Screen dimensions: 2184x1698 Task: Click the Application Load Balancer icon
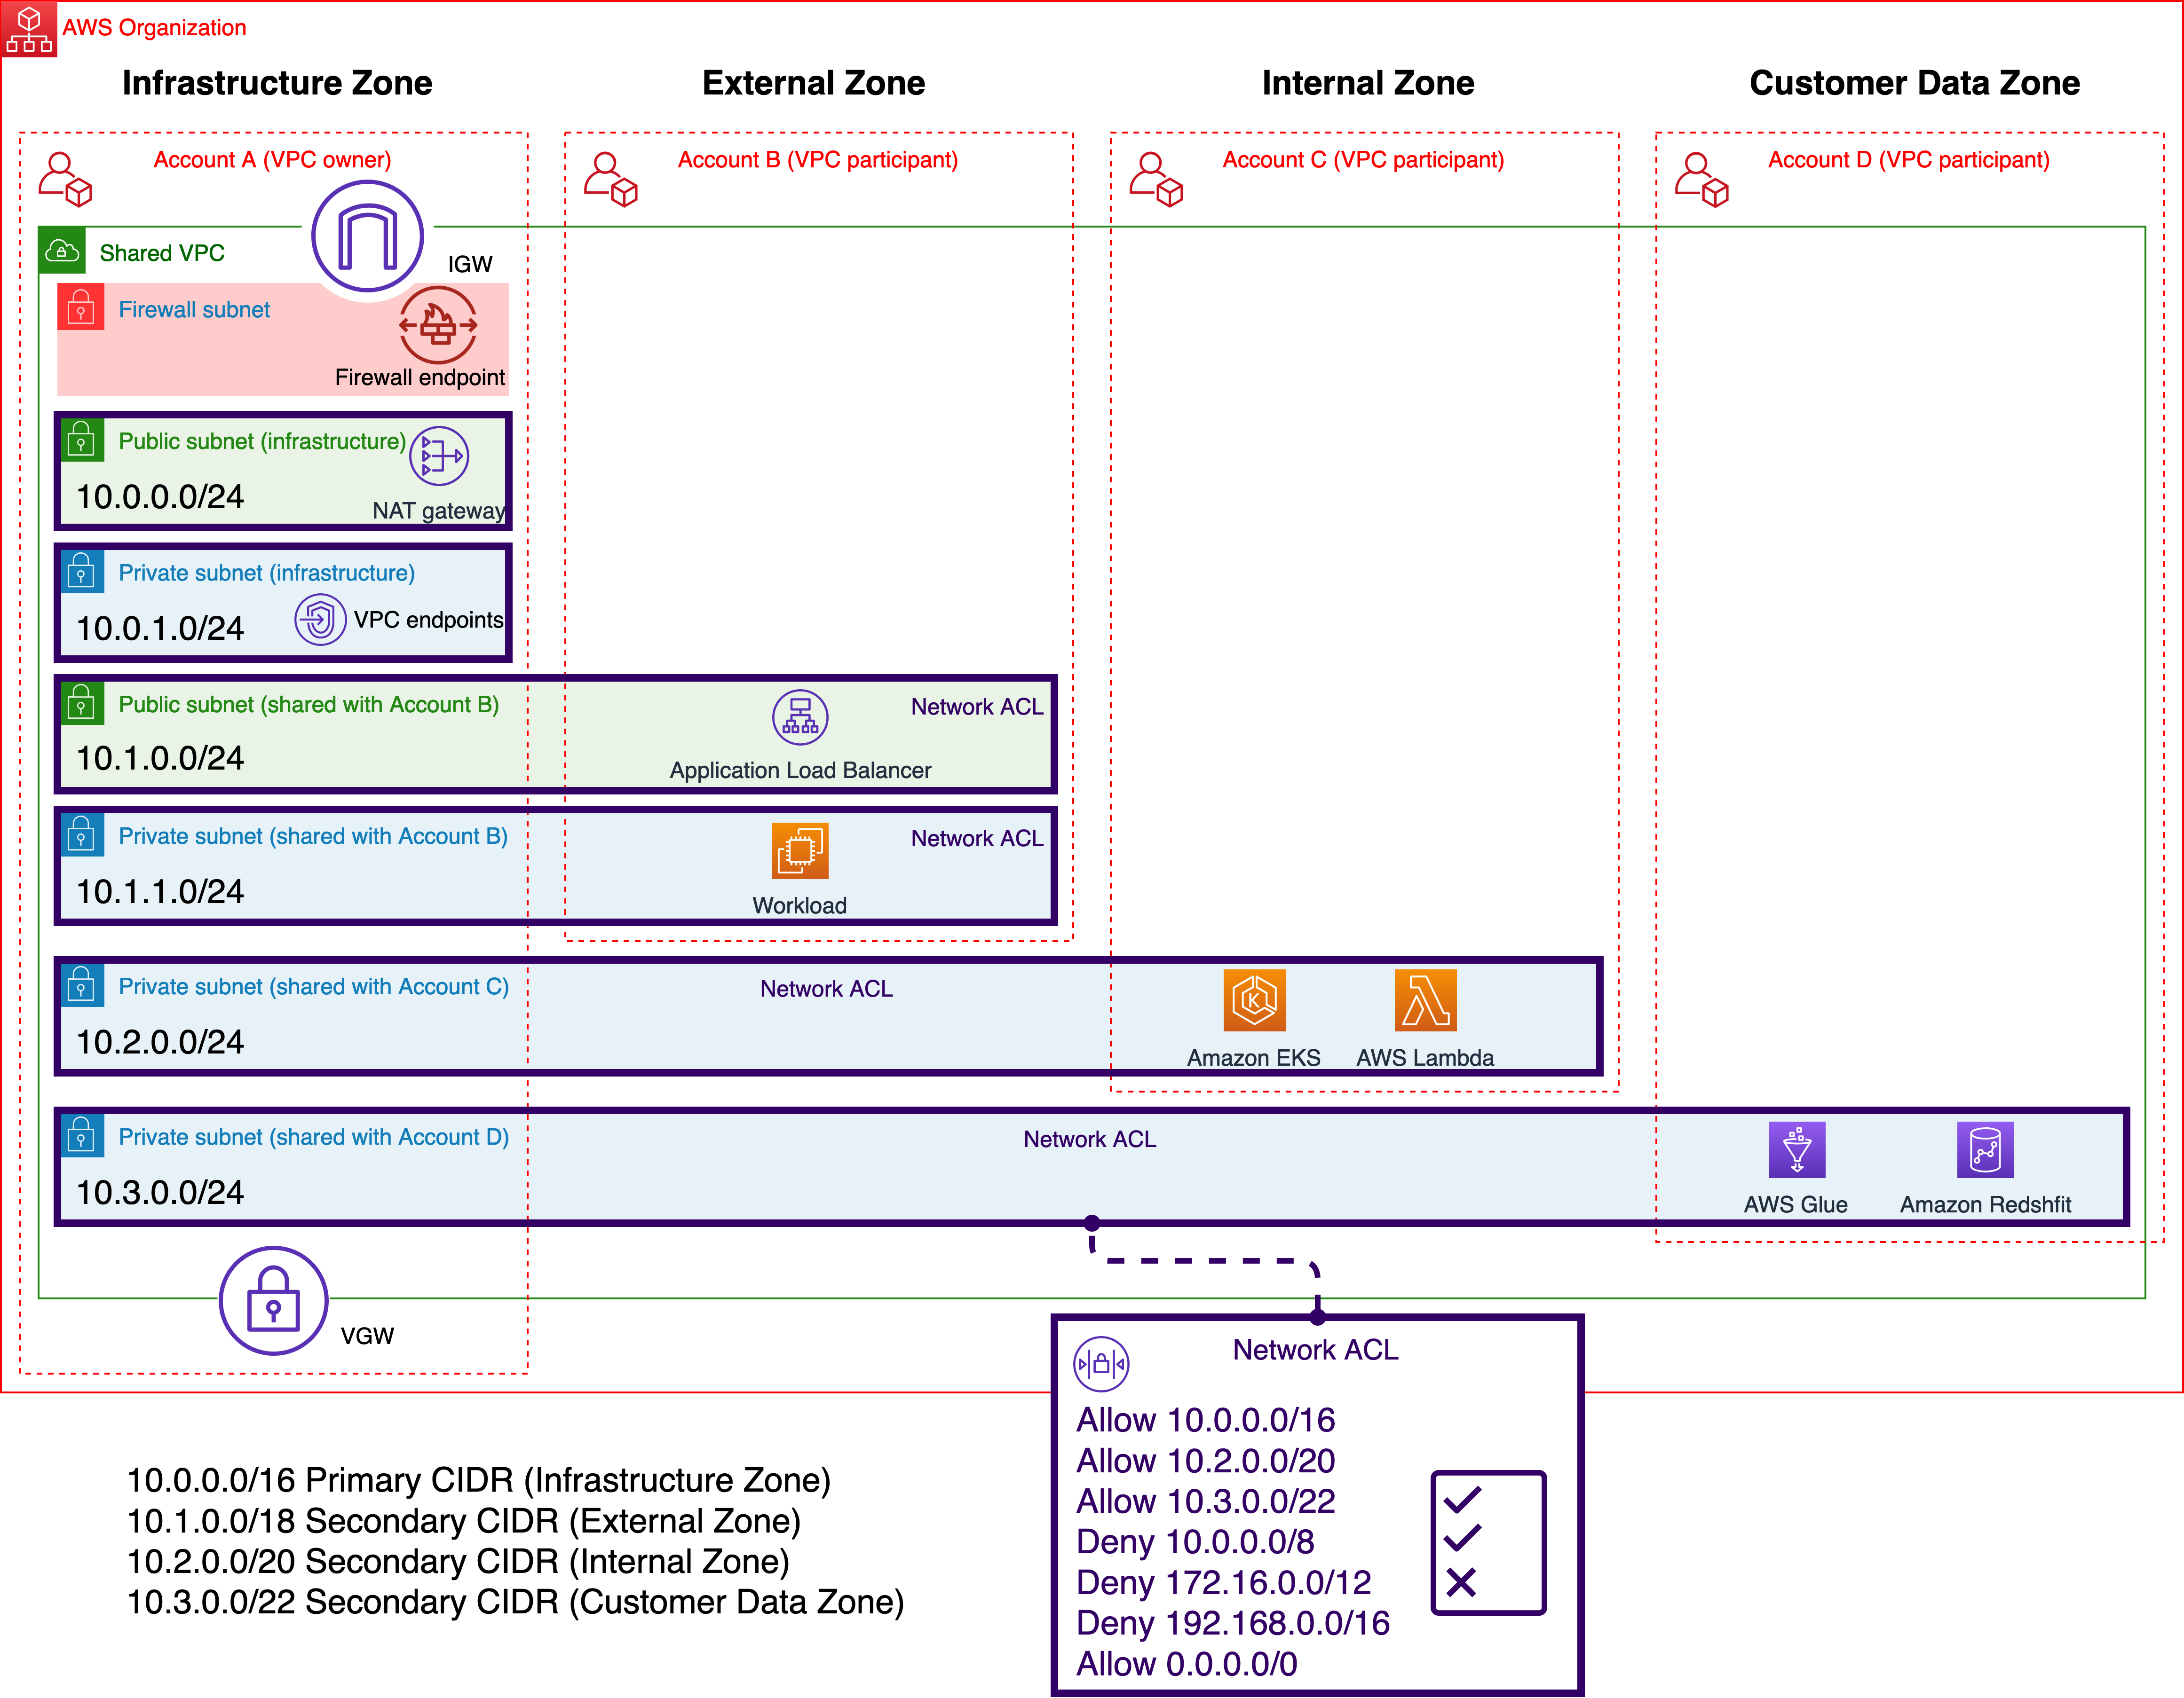click(x=800, y=717)
